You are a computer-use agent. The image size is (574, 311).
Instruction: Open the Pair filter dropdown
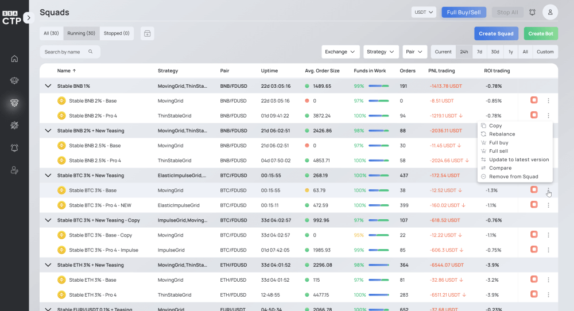point(414,52)
